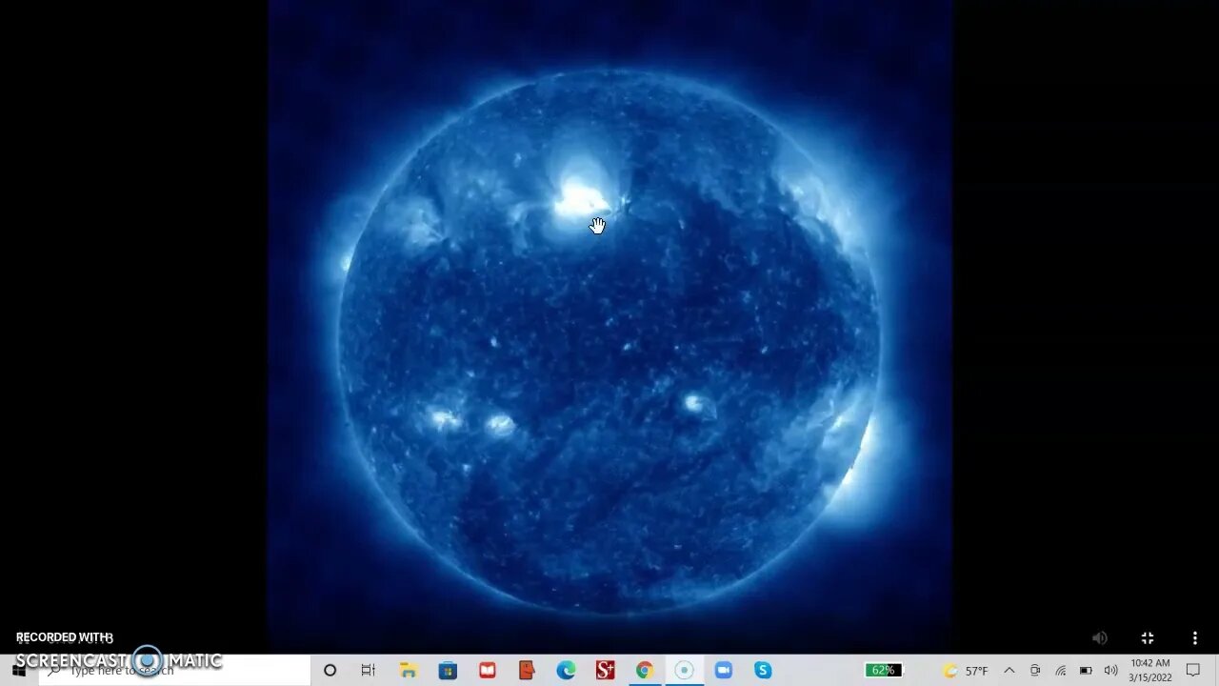Open Task View on the taskbar
The width and height of the screenshot is (1219, 686).
tap(369, 671)
